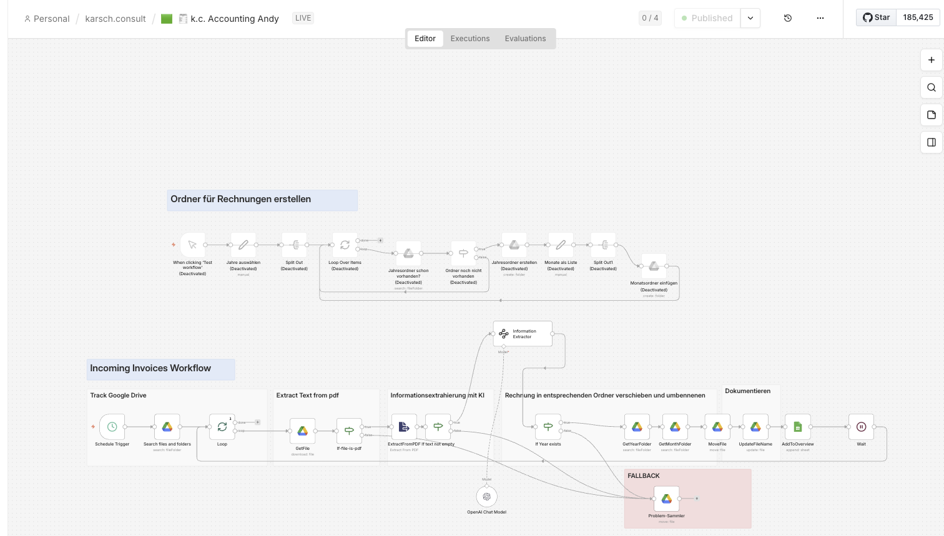Click the Published button
944x536 pixels.
click(707, 18)
